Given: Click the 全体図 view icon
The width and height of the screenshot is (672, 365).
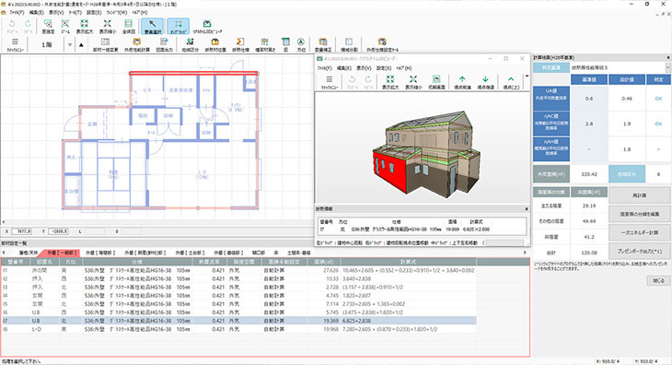Looking at the screenshot, I should pos(129,26).
